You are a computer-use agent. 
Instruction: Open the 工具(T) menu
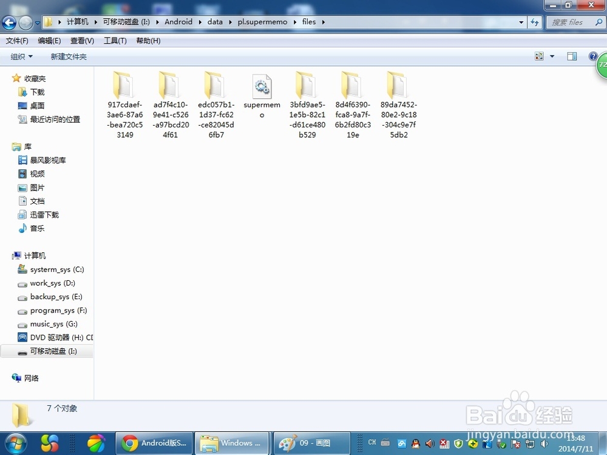coord(115,41)
